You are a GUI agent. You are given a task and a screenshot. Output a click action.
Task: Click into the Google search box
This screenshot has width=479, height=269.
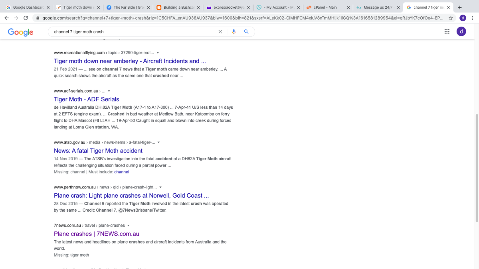[136, 32]
